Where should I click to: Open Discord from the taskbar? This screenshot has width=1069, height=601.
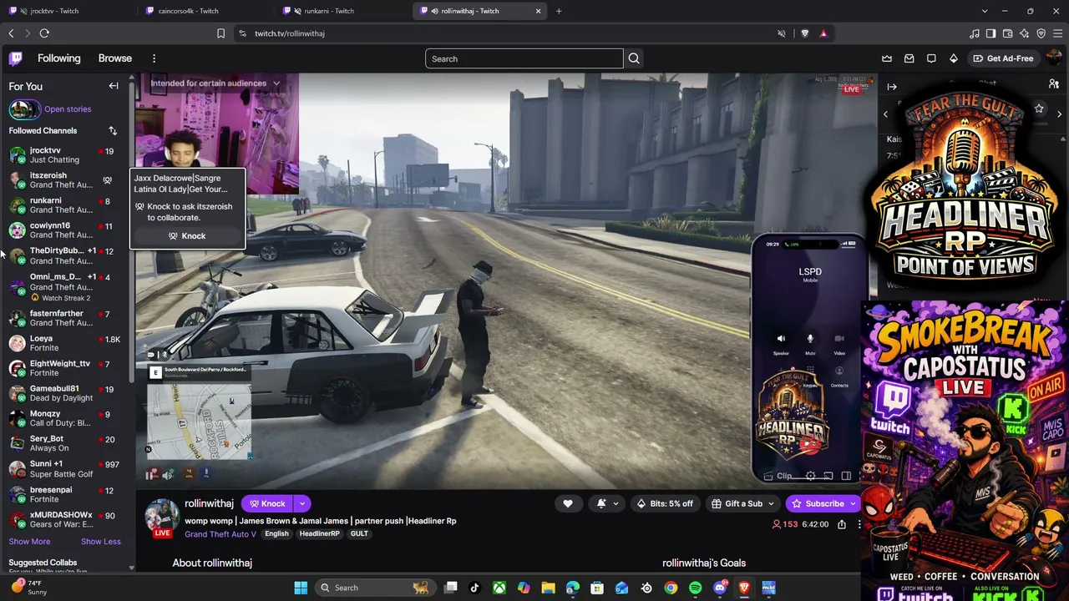720,588
